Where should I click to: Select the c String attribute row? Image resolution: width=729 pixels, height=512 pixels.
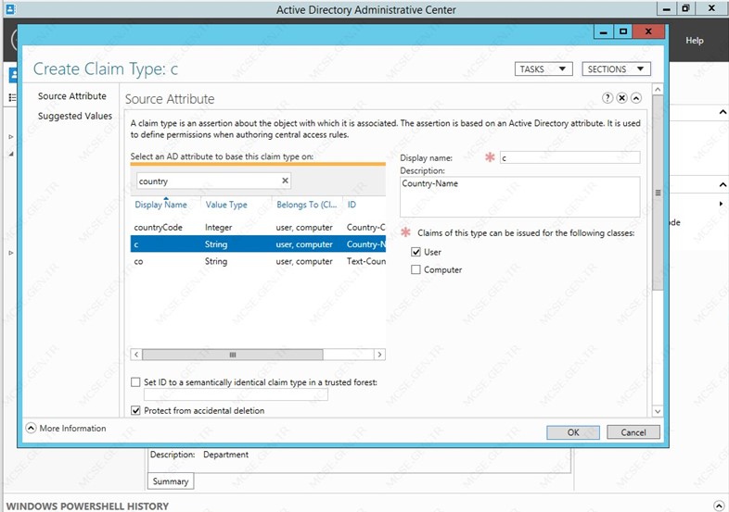pyautogui.click(x=258, y=244)
